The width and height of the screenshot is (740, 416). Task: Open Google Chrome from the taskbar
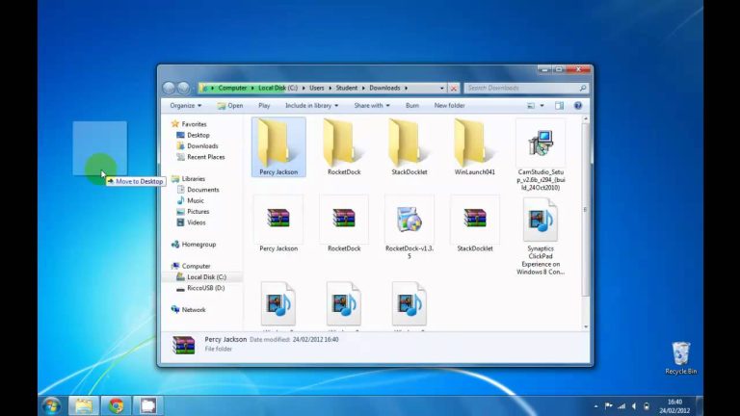(117, 405)
